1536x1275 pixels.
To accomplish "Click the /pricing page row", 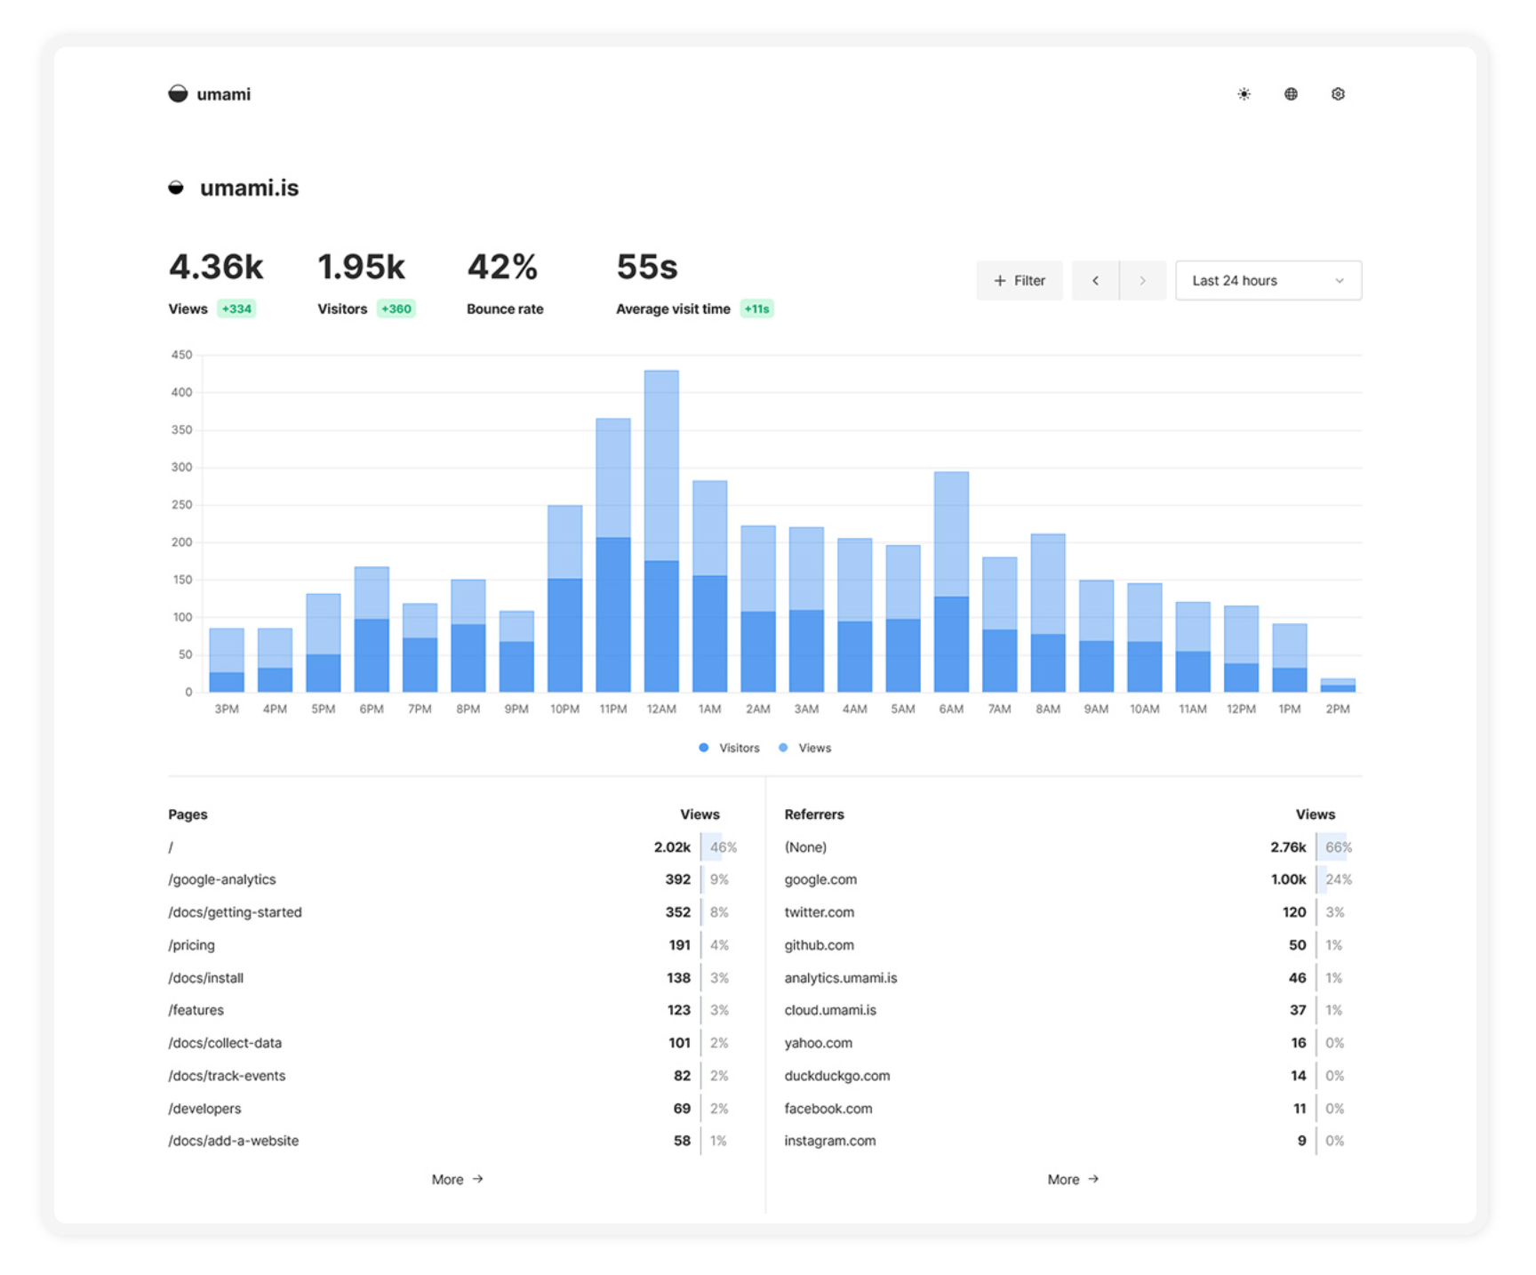I will point(452,945).
